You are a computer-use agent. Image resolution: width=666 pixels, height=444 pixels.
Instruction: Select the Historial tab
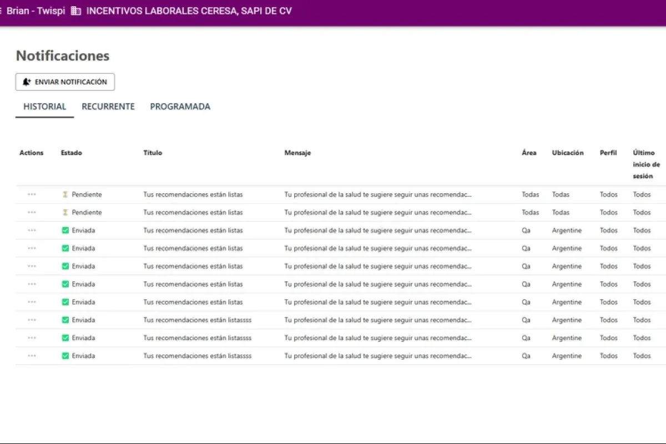45,107
